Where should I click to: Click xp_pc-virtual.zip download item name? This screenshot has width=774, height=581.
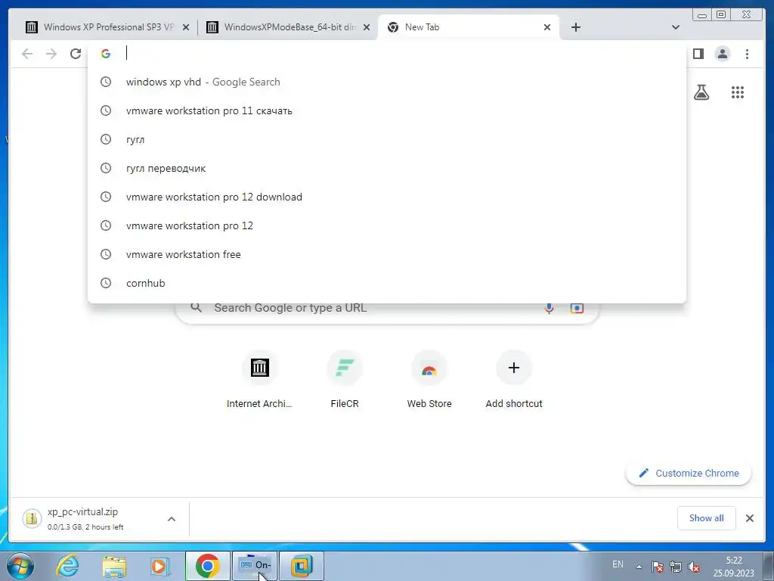coord(82,512)
